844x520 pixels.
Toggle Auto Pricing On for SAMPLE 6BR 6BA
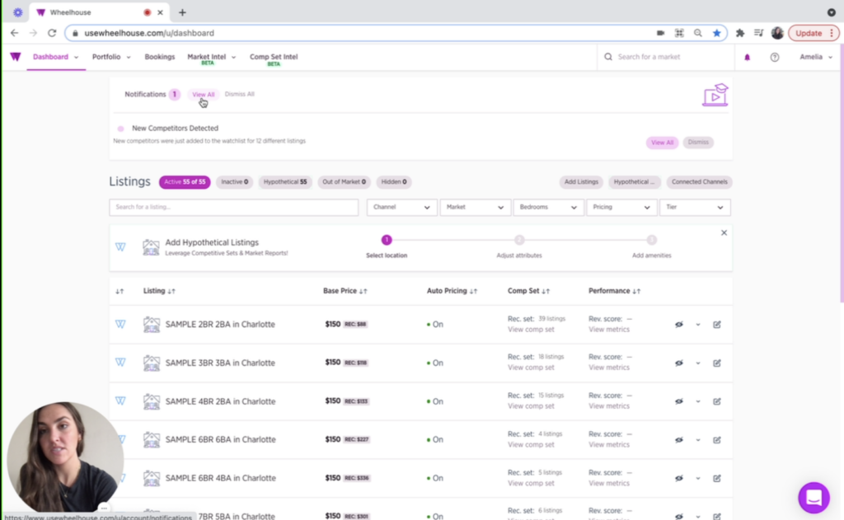coord(435,440)
